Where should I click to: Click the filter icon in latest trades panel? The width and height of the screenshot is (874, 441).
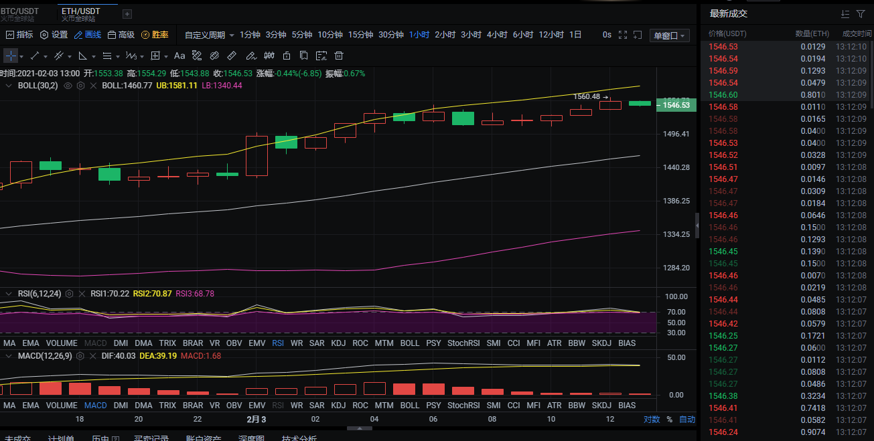tap(861, 14)
